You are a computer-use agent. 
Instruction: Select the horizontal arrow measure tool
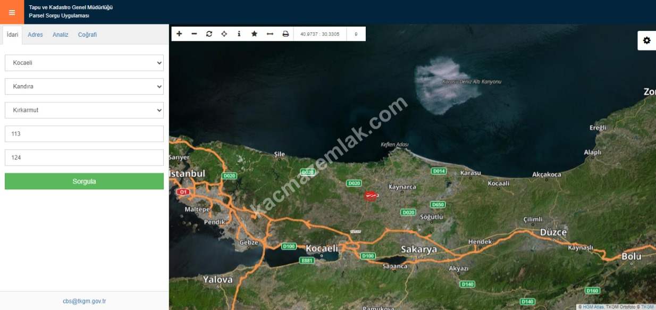270,34
